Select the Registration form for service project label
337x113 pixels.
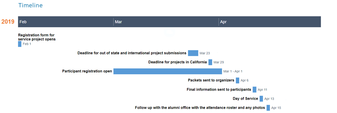37,37
